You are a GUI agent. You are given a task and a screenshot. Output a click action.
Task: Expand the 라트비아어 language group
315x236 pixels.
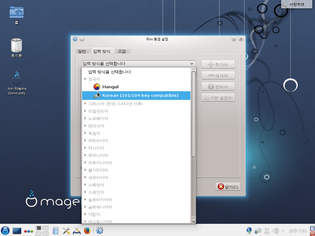point(85,140)
